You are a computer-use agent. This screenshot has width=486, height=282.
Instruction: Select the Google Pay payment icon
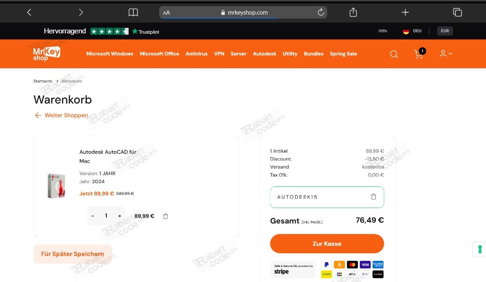365,274
